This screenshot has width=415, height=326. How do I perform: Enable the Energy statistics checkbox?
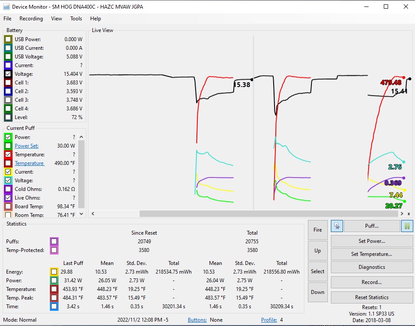54,272
